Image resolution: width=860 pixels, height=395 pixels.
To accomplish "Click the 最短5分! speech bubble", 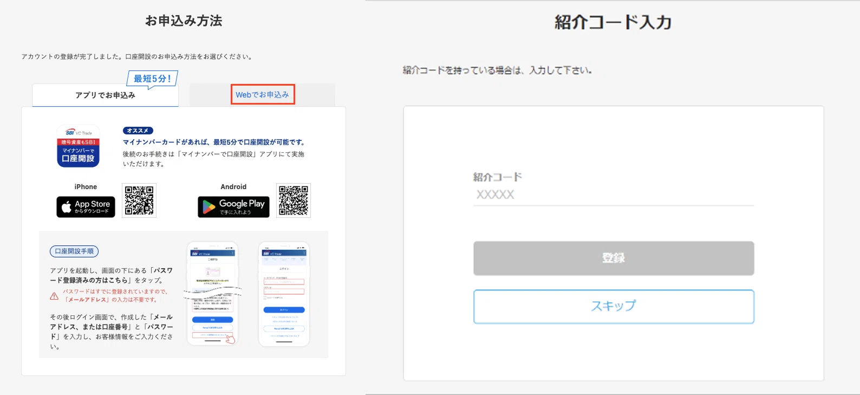I will tap(152, 79).
